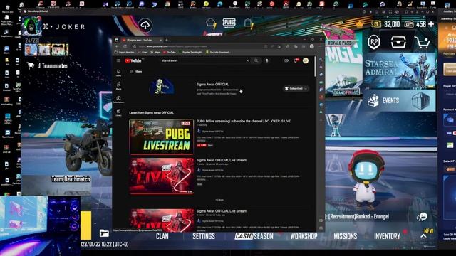Open the EVENTS banner in PUBG
Image resolution: width=456 pixels, height=256 pixels.
(x=399, y=100)
